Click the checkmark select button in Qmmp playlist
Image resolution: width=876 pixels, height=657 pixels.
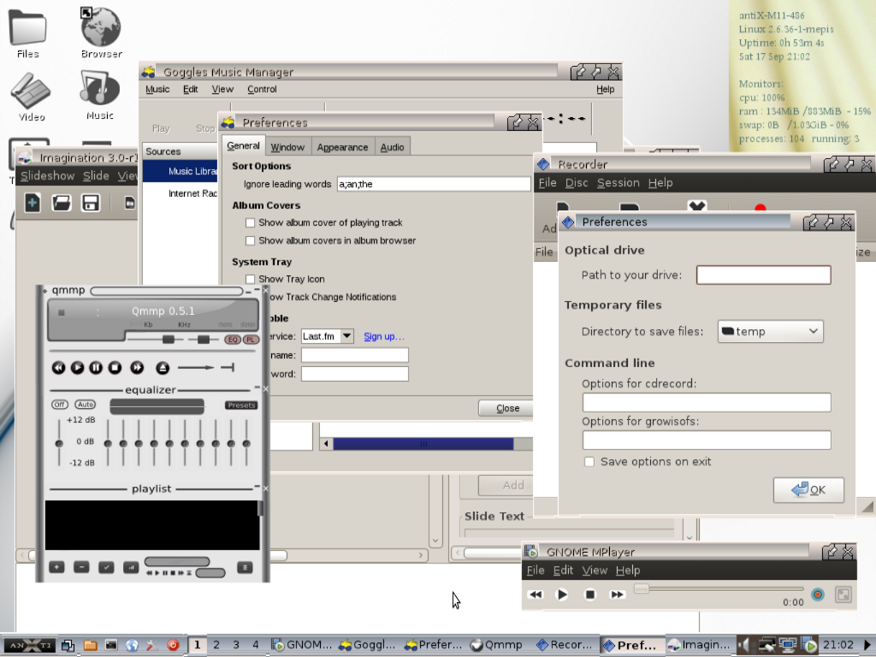pyautogui.click(x=106, y=567)
